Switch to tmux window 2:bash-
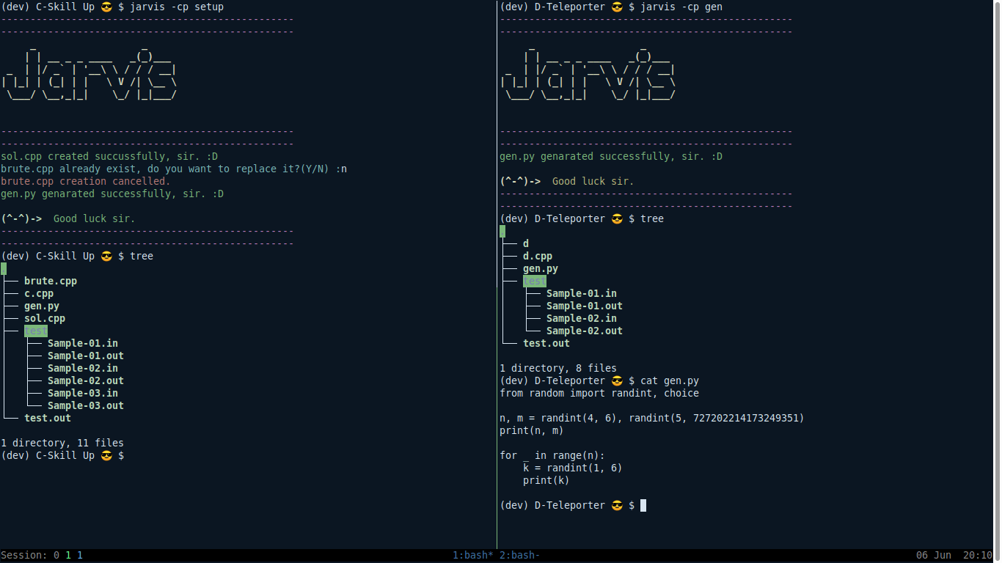The image size is (1002, 563). pyautogui.click(x=520, y=555)
